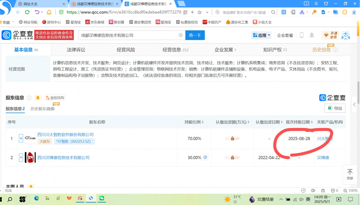360x205 pixels.
Task: Open the 经营风险 tab
Action: 126,50
